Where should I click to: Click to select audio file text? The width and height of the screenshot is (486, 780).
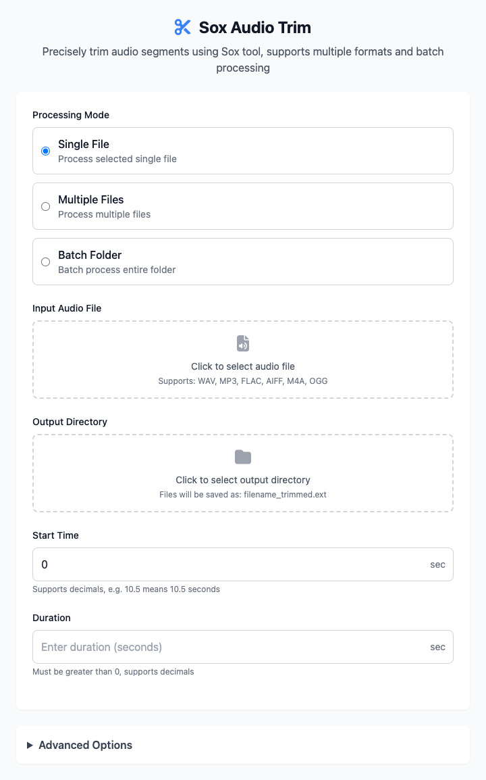(x=243, y=366)
